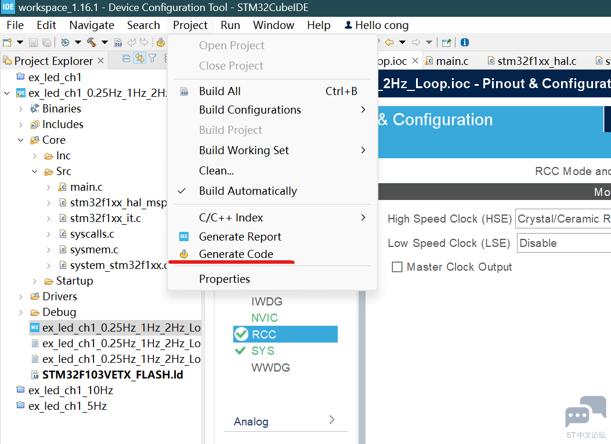Open the C/C++ Index submenu

272,217
